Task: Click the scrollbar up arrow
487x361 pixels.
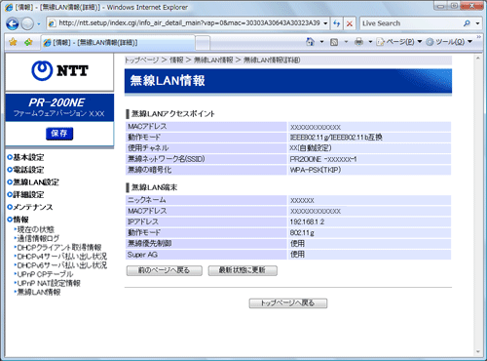Action: pyautogui.click(x=478, y=59)
